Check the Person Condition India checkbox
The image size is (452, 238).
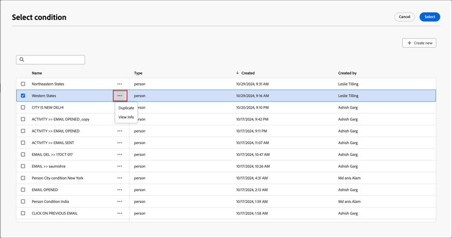[23, 202]
